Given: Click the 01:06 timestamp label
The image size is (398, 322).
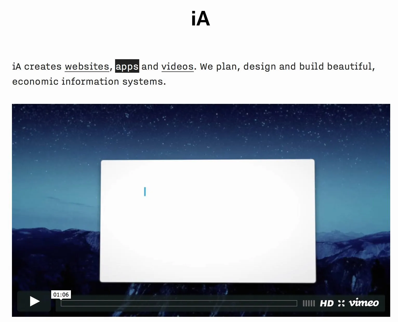Looking at the screenshot, I should click(61, 294).
